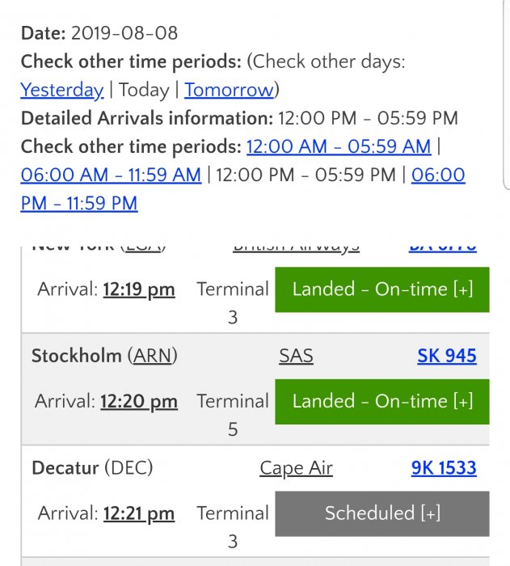Switch to 06:00 AM - 11:59 AM period
Viewport: 510px width, 566px height.
tap(111, 175)
